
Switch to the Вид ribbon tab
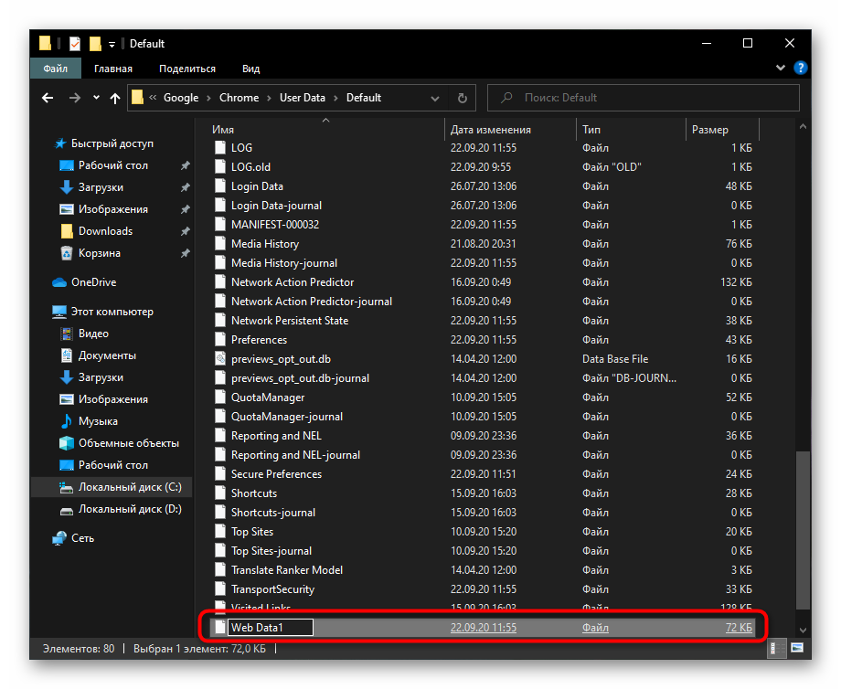[250, 69]
